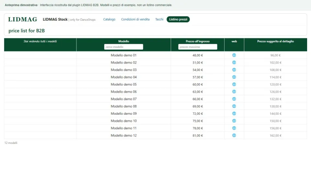Click wholesale price 66,00 €
311x175 pixels.
click(198, 99)
